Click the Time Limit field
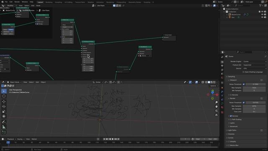 click(254, 112)
